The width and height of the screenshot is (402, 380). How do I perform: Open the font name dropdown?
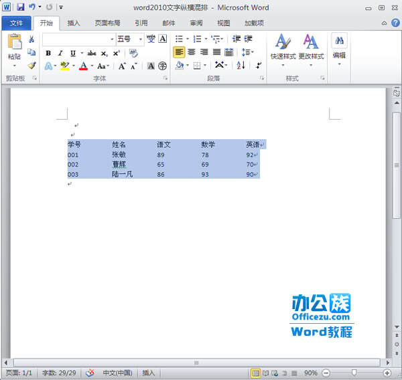112,39
